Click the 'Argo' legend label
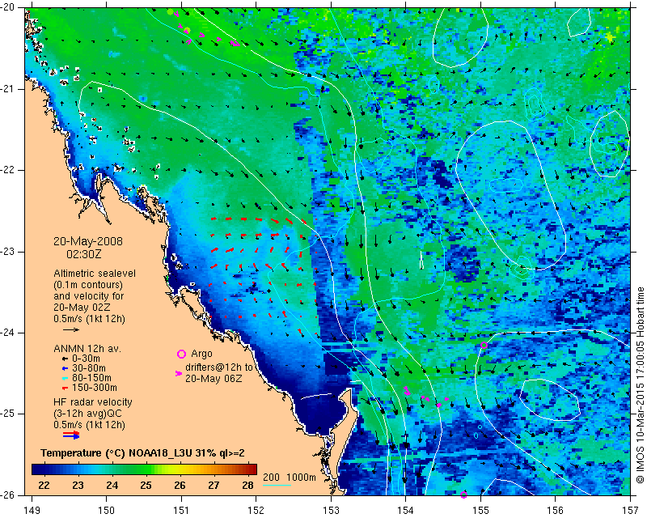Image resolution: width=647 pixels, height=518 pixels. (x=201, y=354)
